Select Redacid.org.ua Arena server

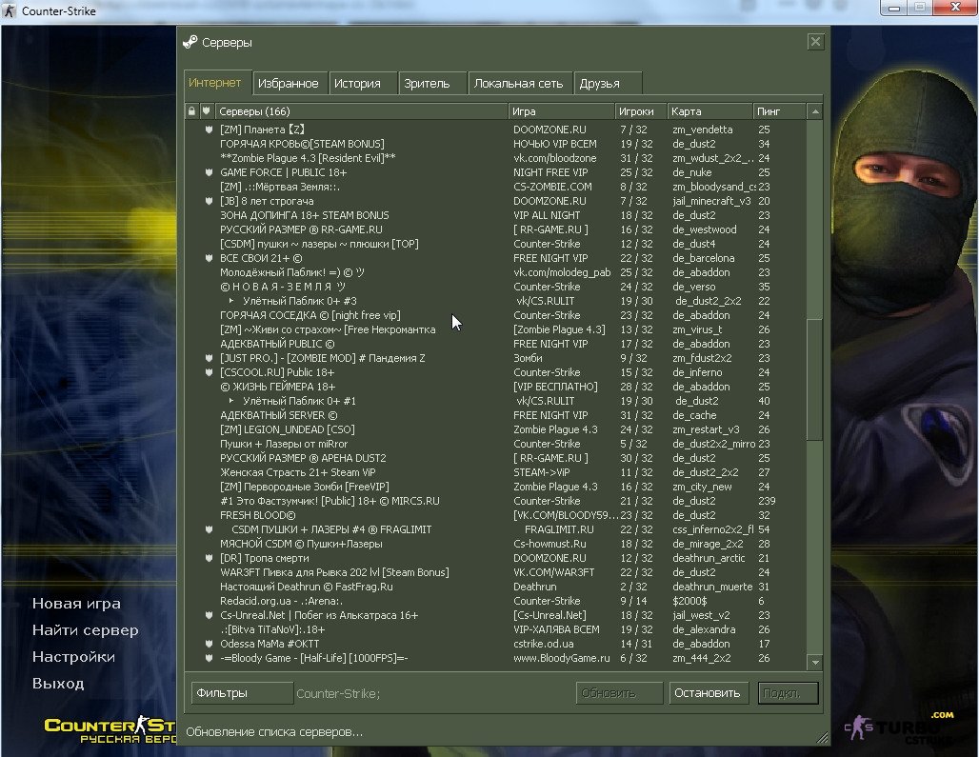(495, 601)
